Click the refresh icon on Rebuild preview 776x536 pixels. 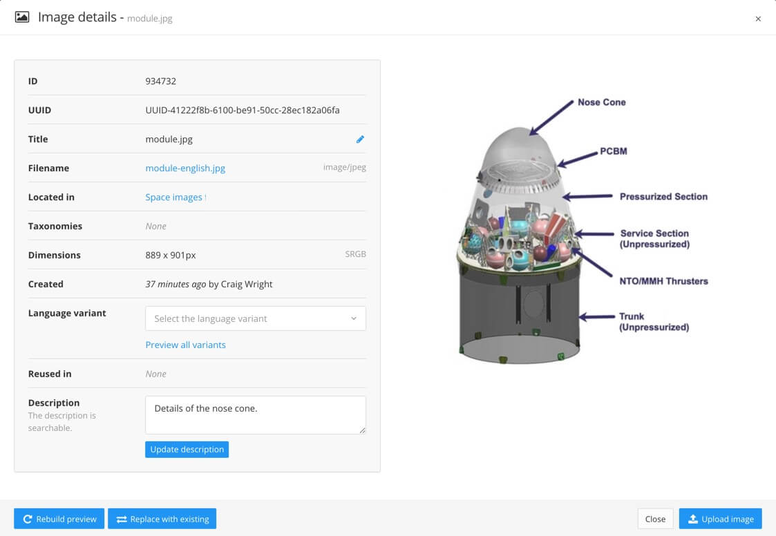tap(28, 519)
